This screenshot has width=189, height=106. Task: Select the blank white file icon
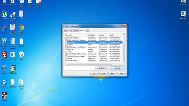tap(21, 41)
